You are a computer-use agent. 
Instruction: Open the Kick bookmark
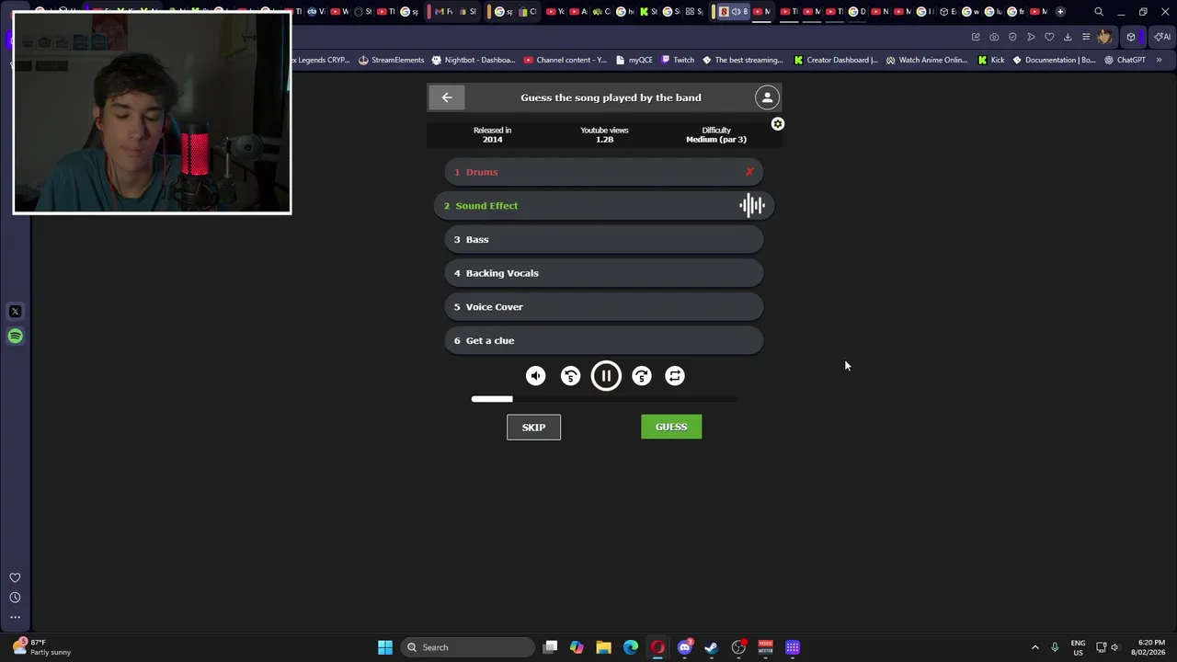click(x=991, y=60)
